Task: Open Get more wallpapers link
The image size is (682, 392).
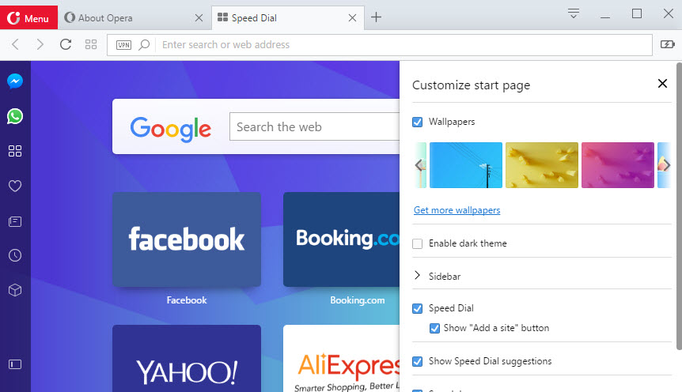Action: coord(457,210)
